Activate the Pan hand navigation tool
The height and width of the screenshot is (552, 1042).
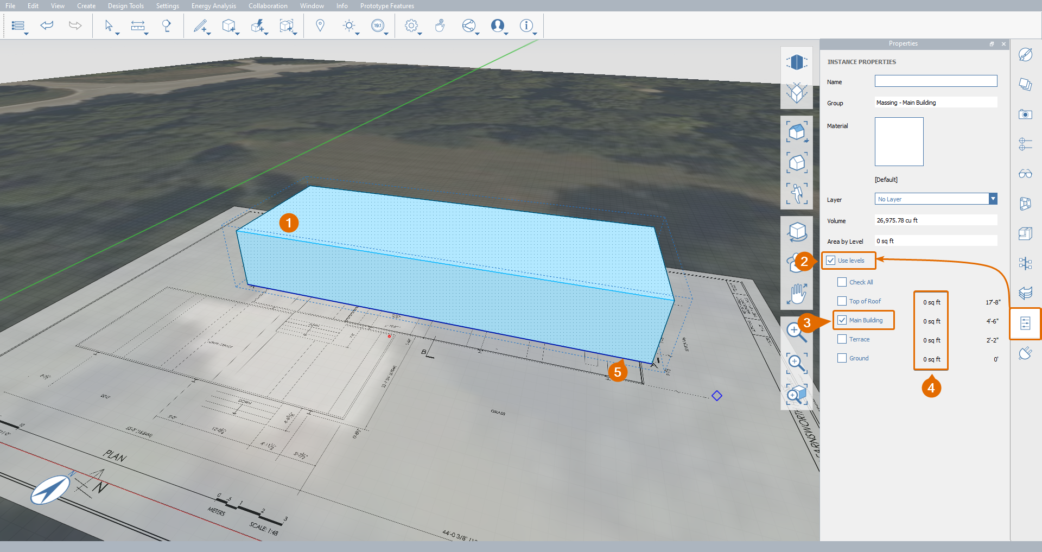[797, 295]
